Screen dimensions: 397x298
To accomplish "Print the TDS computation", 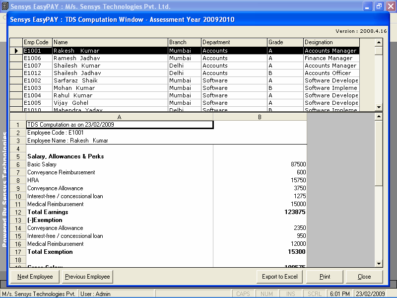I will [x=325, y=277].
